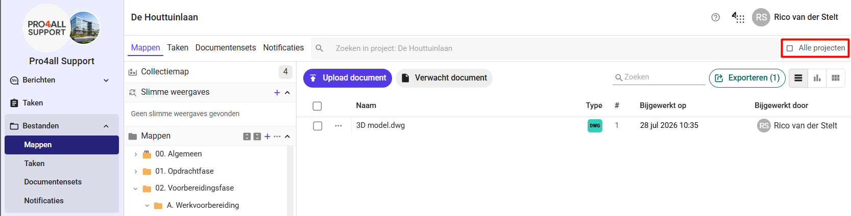
Task: Add a new folder in Mappen panel
Action: pos(267,137)
